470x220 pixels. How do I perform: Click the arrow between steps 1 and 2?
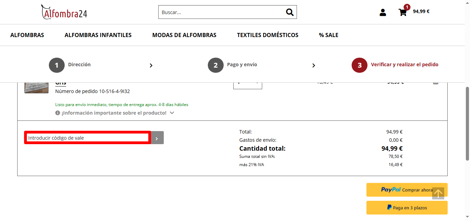point(151,66)
